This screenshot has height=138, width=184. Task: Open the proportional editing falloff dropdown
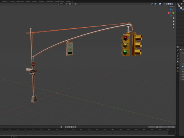78,4
